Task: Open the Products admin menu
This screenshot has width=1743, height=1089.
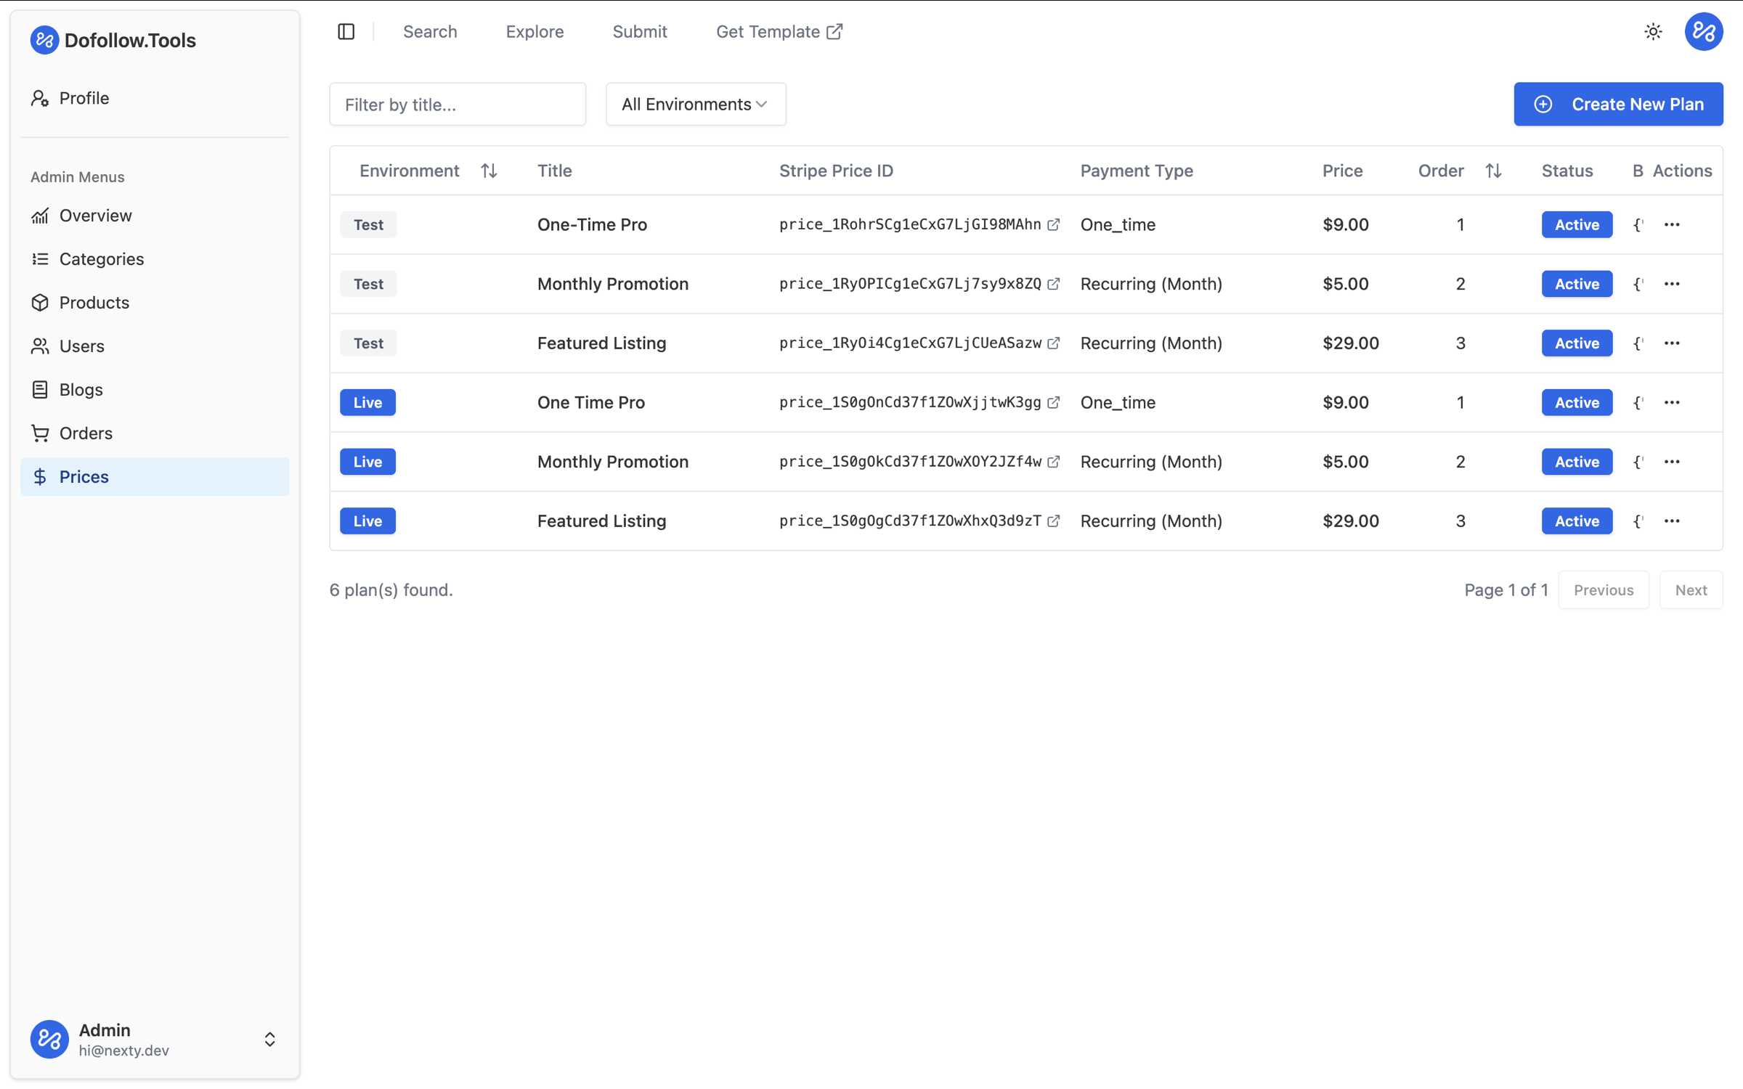Action: [94, 302]
